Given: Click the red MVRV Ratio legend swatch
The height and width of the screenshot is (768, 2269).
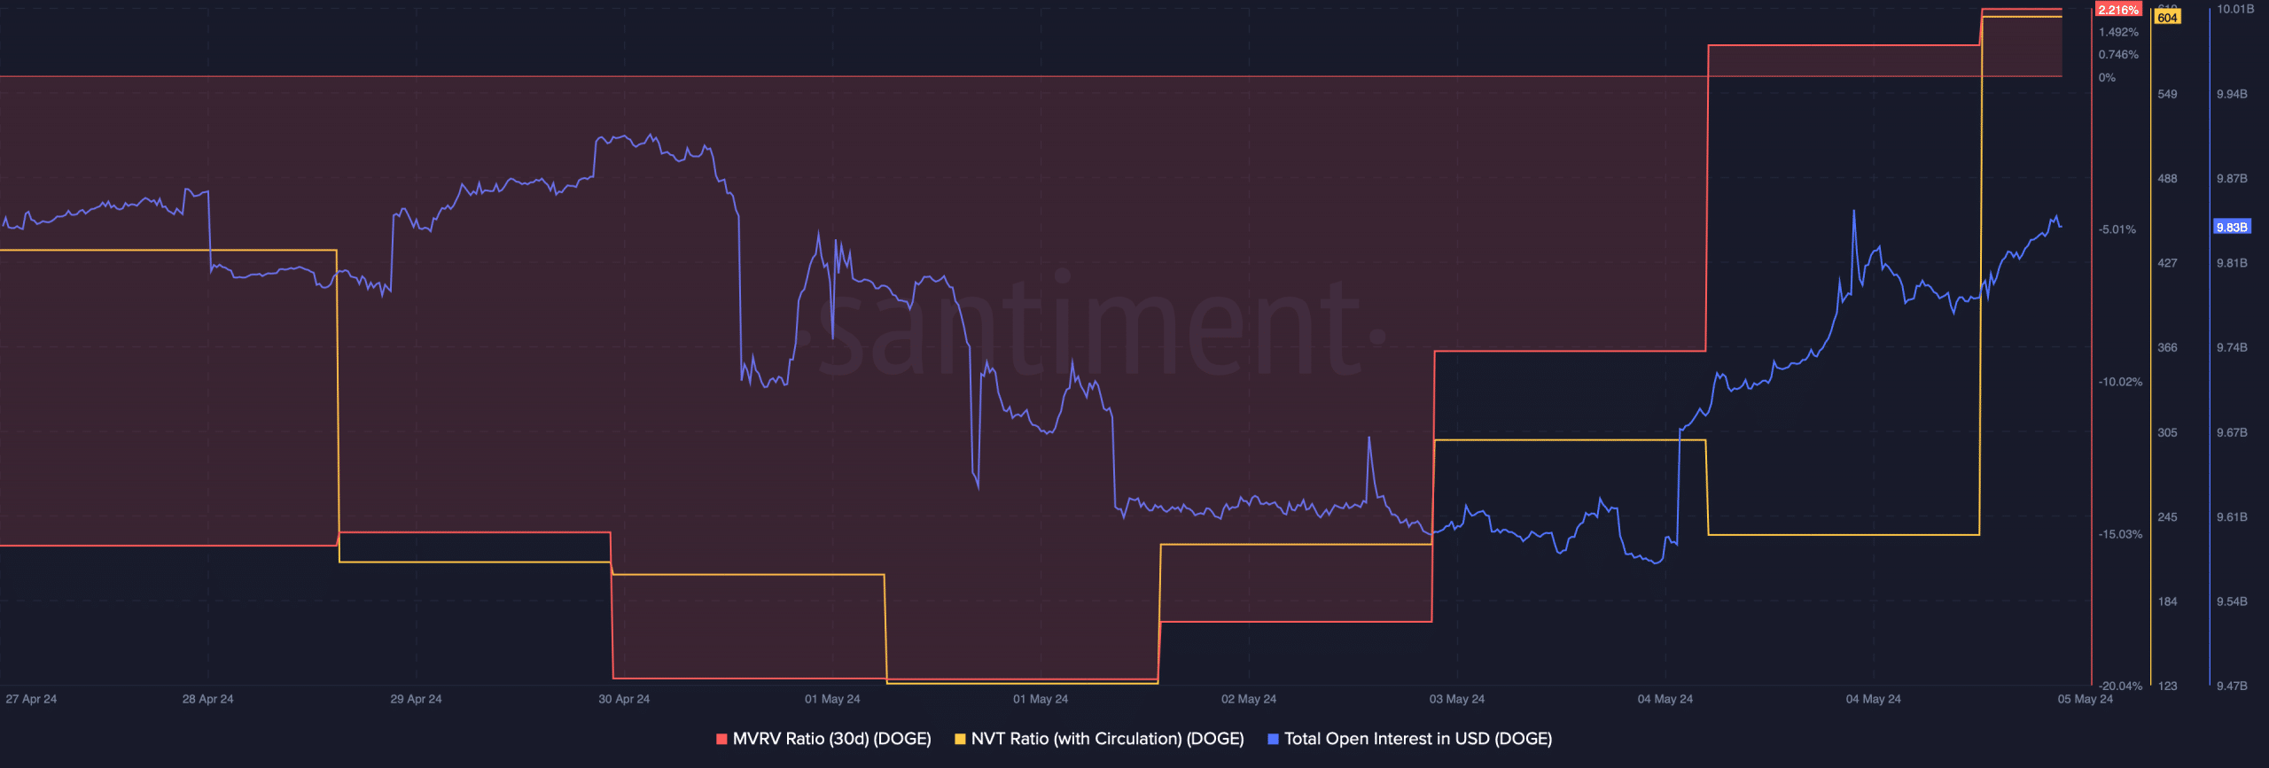Looking at the screenshot, I should (x=721, y=739).
